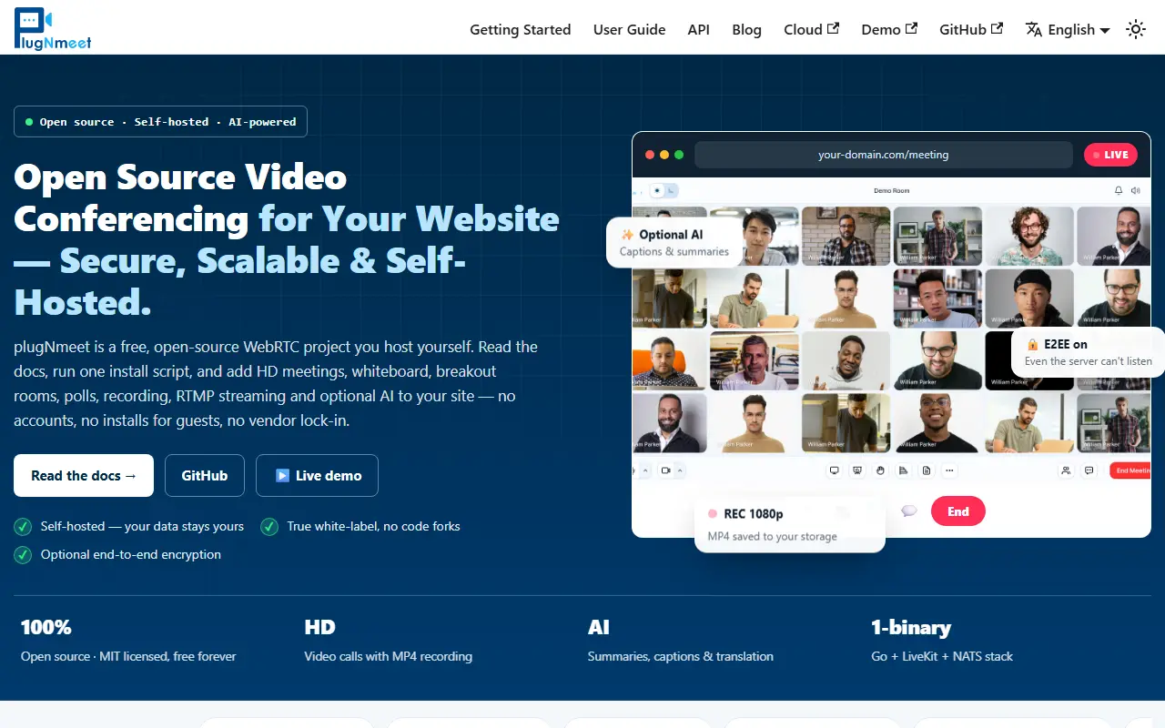The width and height of the screenshot is (1165, 728).
Task: Click the participants people icon
Action: (1066, 470)
